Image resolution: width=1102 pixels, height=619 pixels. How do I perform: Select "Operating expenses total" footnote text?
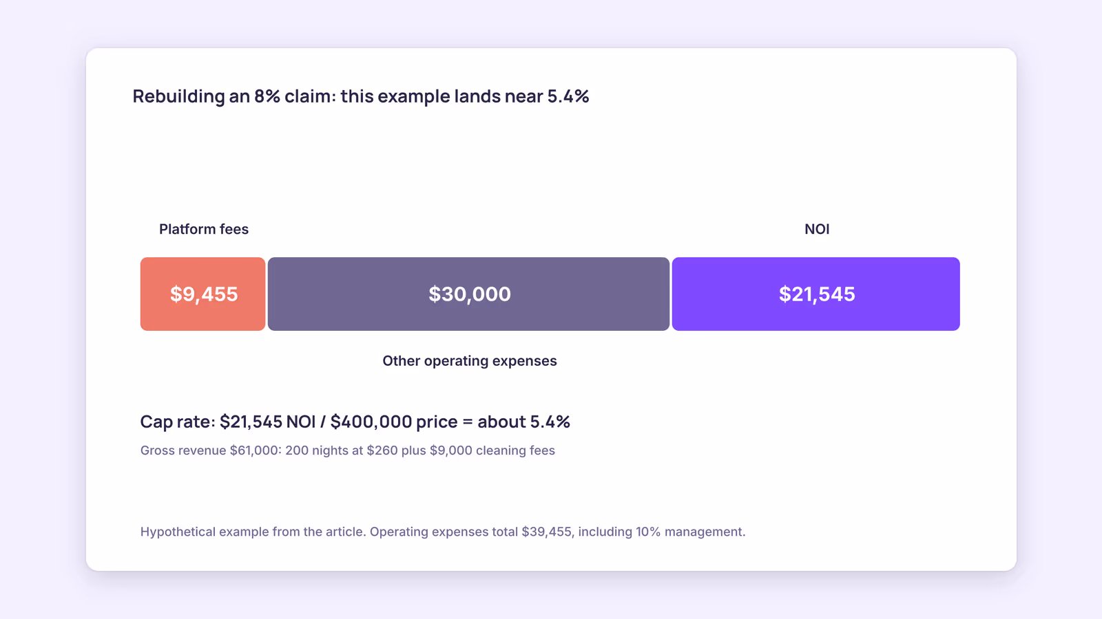(x=444, y=532)
